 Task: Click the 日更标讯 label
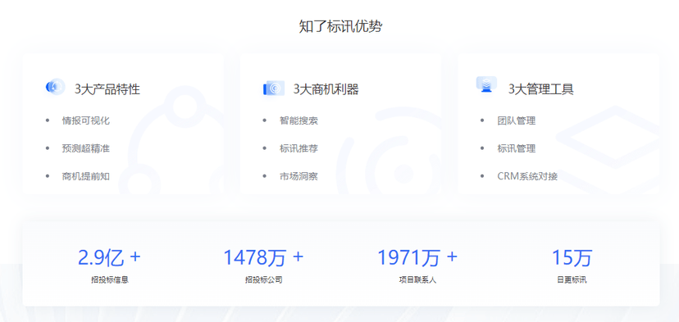(572, 280)
